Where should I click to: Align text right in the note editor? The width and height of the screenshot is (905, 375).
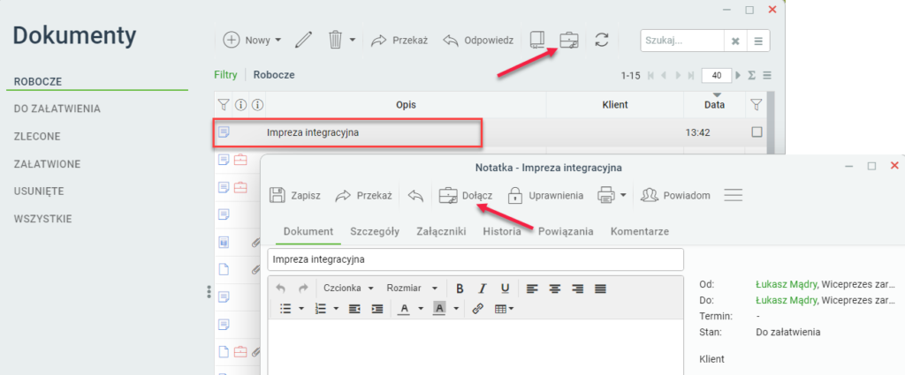(578, 289)
